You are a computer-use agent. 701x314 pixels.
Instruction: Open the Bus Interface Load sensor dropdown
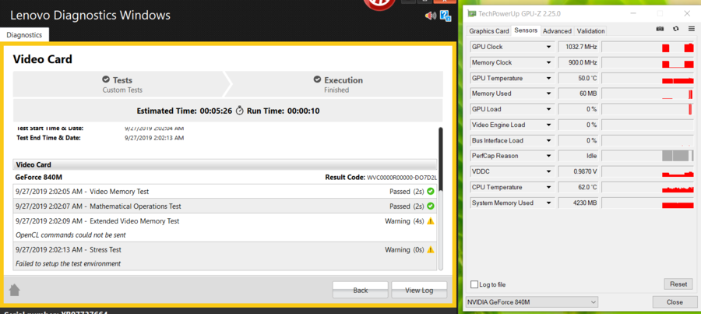point(548,140)
